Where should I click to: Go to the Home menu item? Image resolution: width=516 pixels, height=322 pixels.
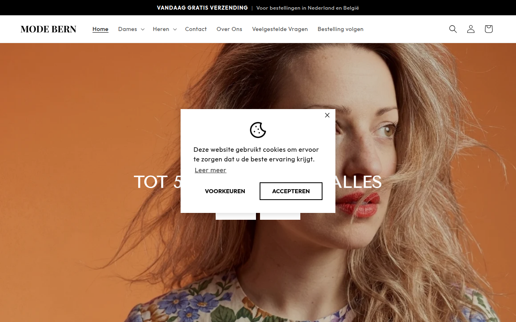100,29
